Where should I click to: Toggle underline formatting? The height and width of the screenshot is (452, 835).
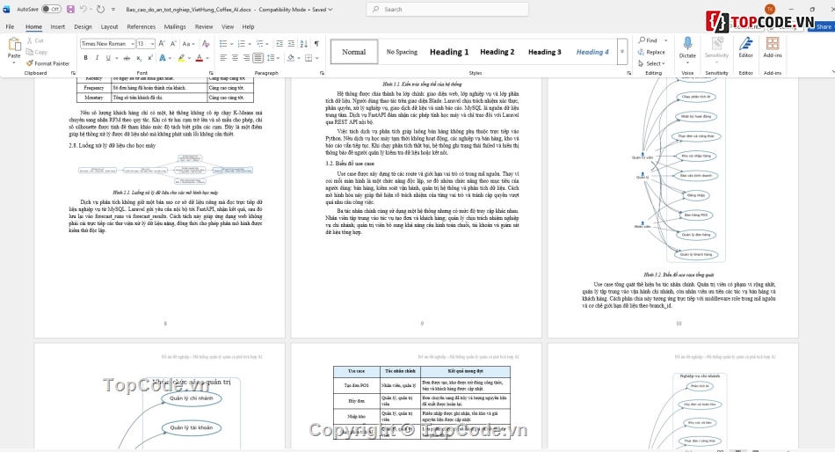click(x=107, y=57)
